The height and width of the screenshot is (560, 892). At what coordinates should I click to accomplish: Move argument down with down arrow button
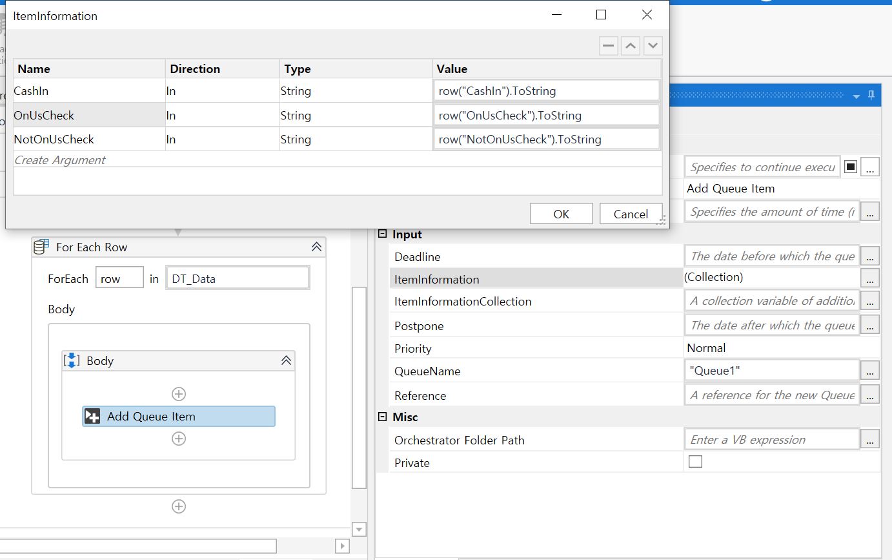[653, 46]
